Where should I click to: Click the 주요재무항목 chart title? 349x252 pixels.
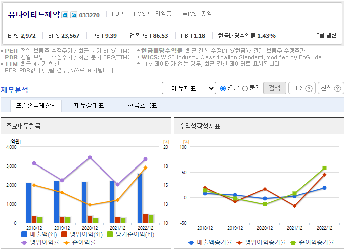coord(23,126)
